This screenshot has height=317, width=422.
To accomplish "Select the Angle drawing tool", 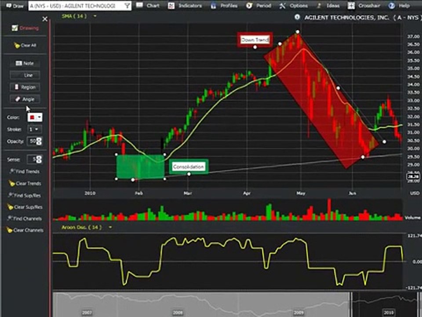I will point(25,99).
